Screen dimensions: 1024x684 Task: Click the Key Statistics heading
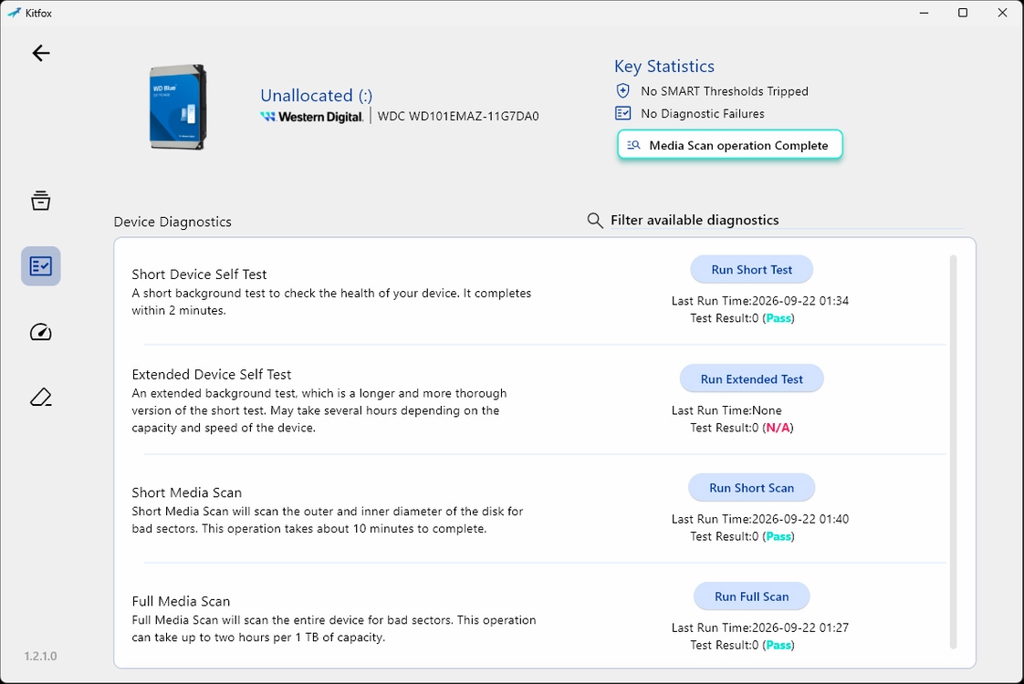click(x=664, y=66)
